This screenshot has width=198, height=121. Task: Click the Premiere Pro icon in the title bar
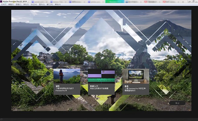(1, 1)
